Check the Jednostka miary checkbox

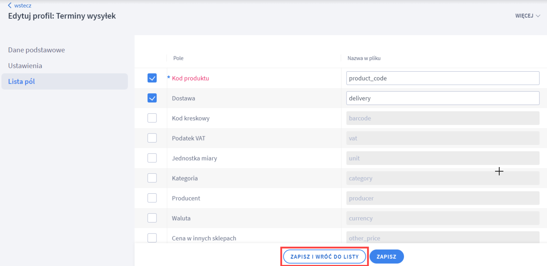pyautogui.click(x=152, y=158)
